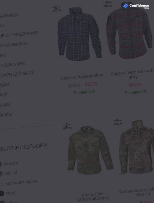Viewport: 154px width, 203px height.
Task: Open the red-gray Veteran shirt image
Action: [x=129, y=31]
